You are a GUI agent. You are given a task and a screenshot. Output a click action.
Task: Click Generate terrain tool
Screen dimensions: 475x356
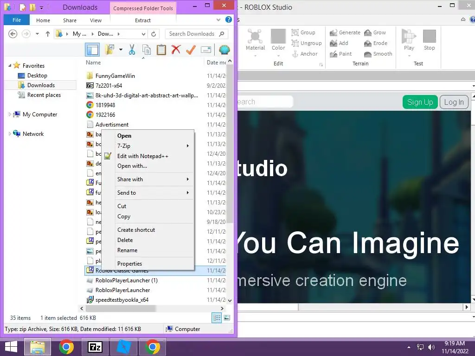pyautogui.click(x=345, y=32)
